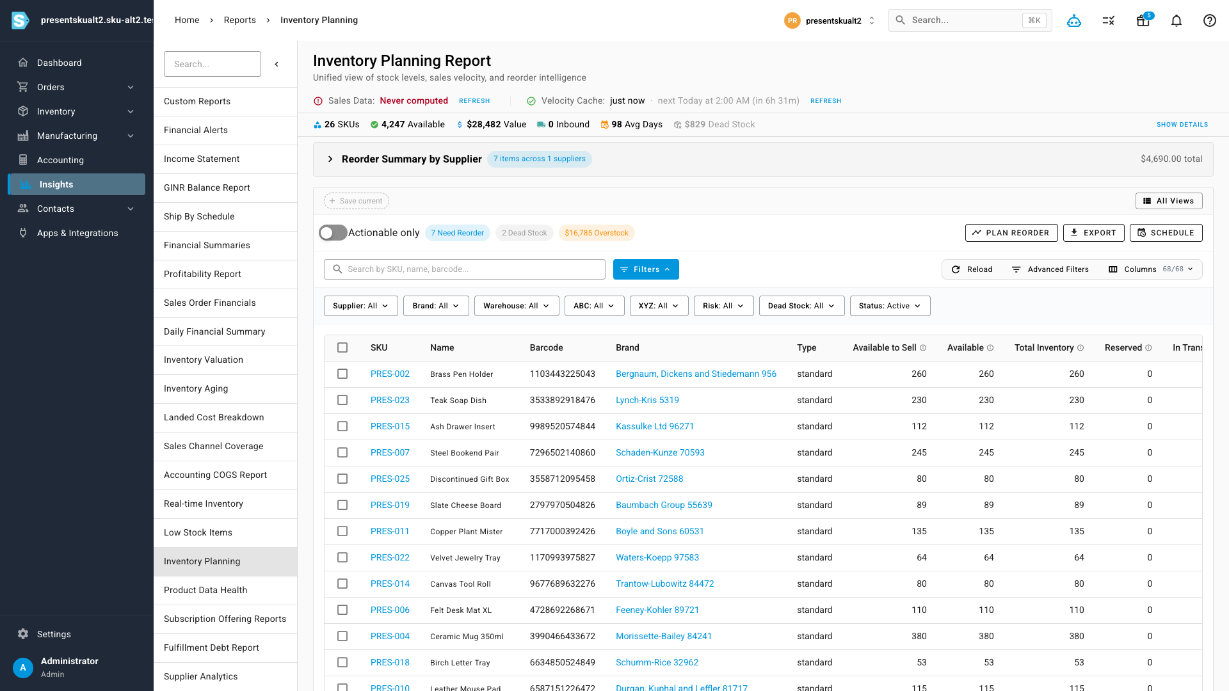
Task: Check the box for PRES-002 row
Action: click(x=342, y=374)
